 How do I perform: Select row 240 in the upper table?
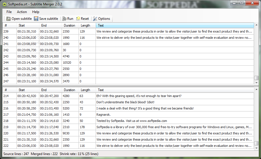coord(128,38)
